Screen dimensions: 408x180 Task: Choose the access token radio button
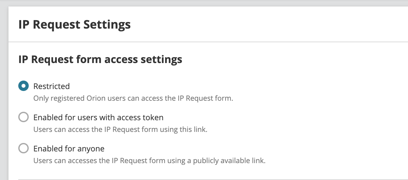(24, 117)
